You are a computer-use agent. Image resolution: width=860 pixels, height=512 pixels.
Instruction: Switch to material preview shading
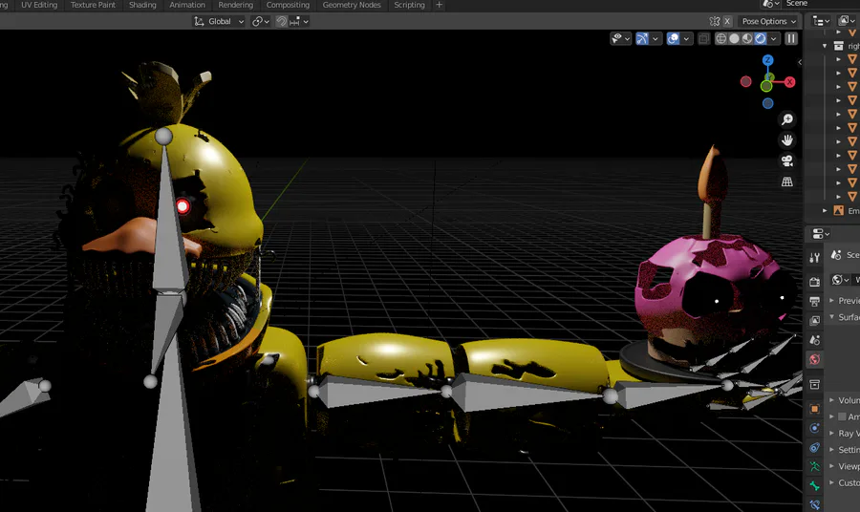coord(747,38)
